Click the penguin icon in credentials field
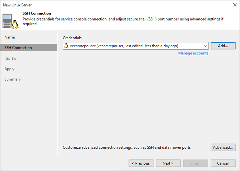Viewport: 240px width, 171px height. pos(66,46)
